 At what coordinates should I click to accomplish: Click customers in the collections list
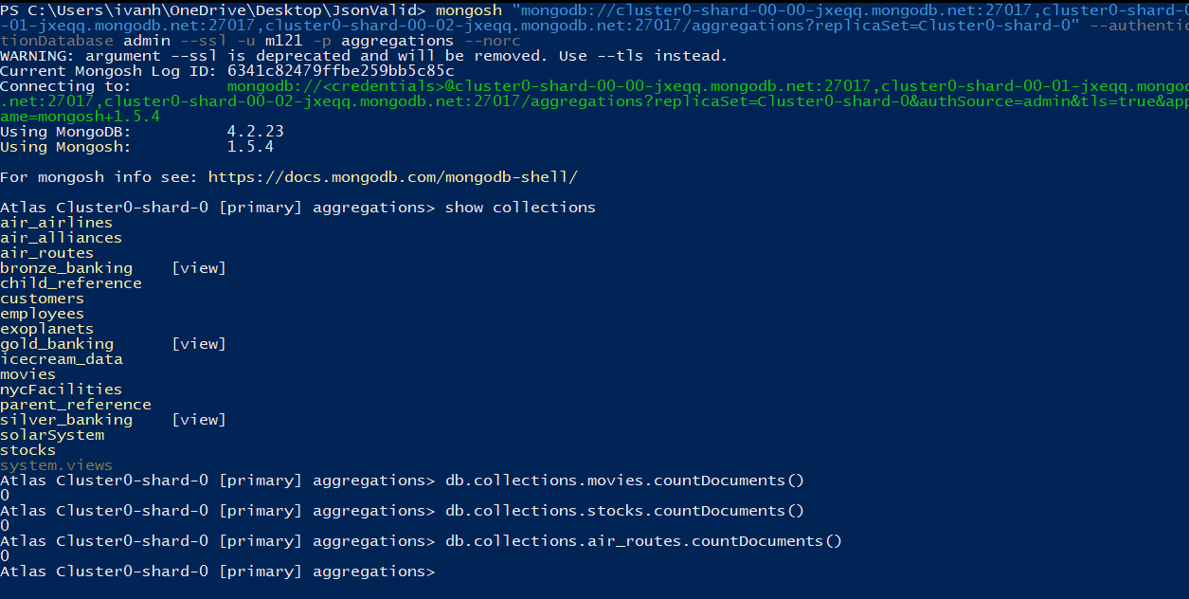point(42,299)
